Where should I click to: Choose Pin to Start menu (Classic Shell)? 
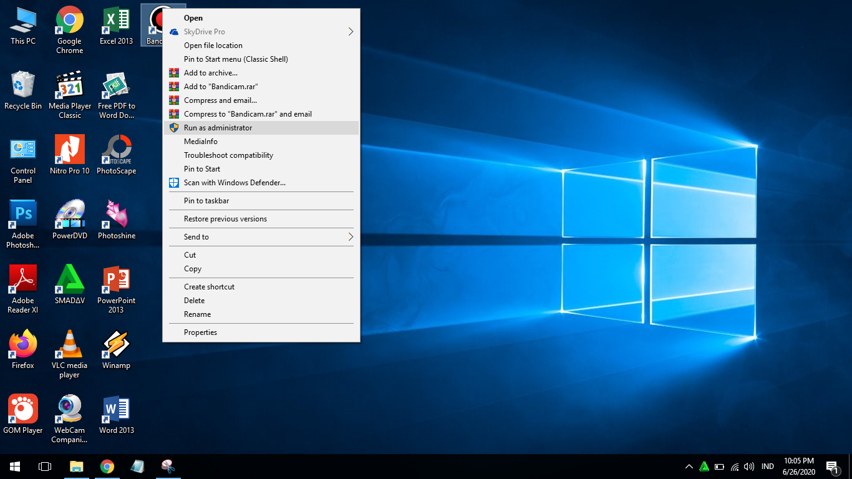point(261,59)
